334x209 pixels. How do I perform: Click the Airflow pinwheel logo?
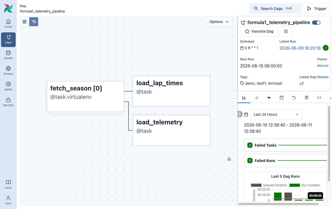[8, 8]
